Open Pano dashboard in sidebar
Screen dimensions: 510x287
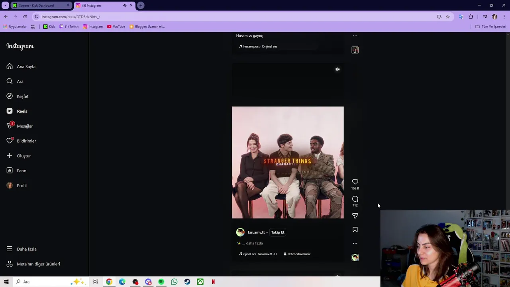(x=16, y=171)
